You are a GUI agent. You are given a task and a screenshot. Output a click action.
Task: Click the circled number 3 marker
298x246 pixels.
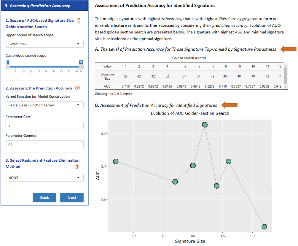77,166
